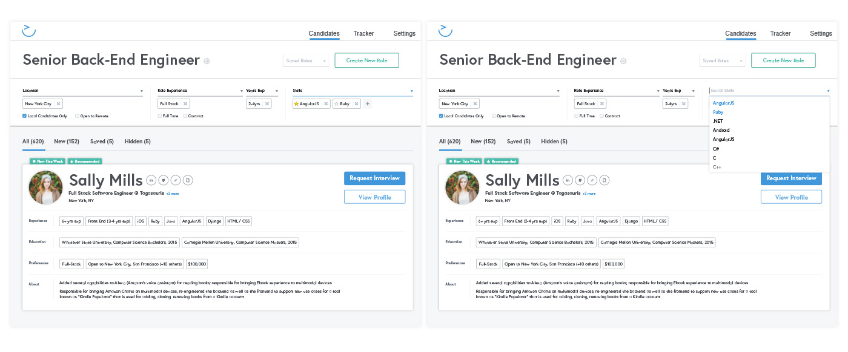Enable Open to Remote checkbox in right mockup
This screenshot has width=848, height=352.
(x=494, y=116)
